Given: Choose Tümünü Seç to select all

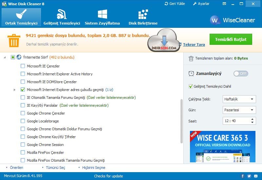Looking at the screenshot, I should click(x=55, y=168).
